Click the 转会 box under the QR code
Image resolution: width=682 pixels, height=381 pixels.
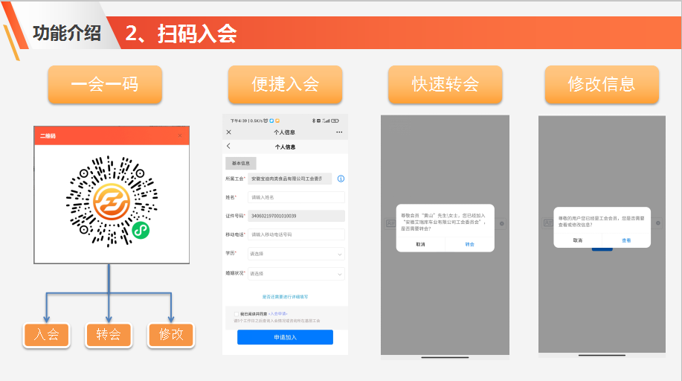[x=109, y=335]
